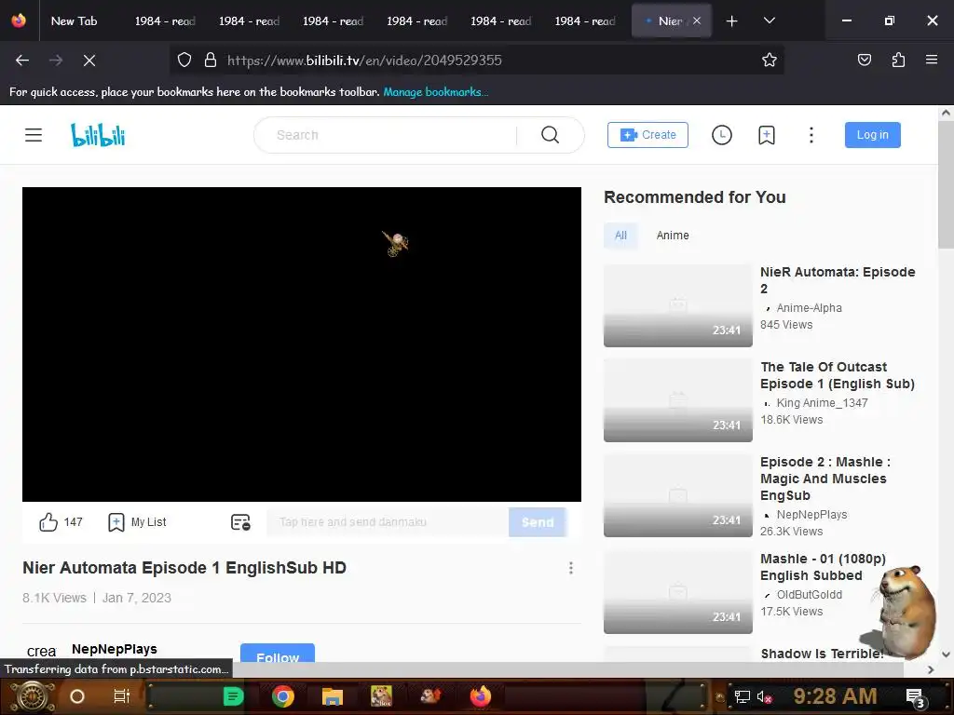Follow the NepNepPlays channel

point(278,653)
